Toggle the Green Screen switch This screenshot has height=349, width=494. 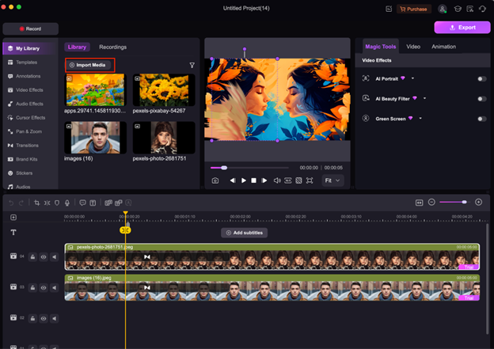tap(481, 119)
